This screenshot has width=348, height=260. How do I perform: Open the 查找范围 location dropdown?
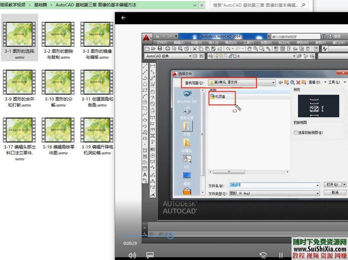274,82
